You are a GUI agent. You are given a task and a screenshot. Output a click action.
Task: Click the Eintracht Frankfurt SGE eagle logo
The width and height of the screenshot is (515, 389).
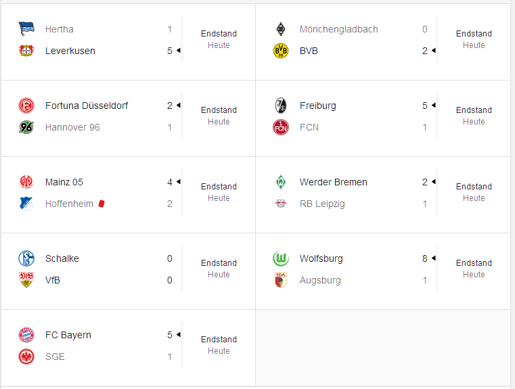pyautogui.click(x=26, y=357)
